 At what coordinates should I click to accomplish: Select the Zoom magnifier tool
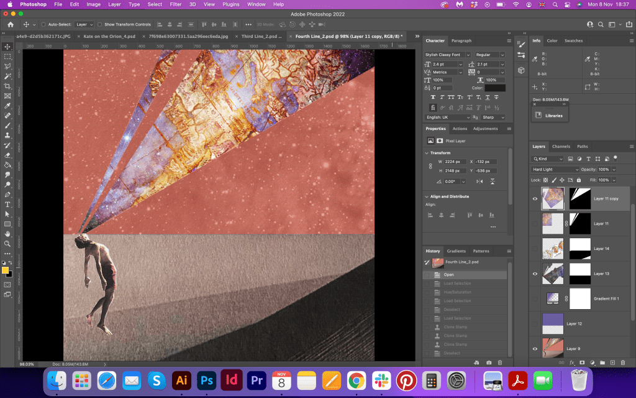pyautogui.click(x=7, y=243)
